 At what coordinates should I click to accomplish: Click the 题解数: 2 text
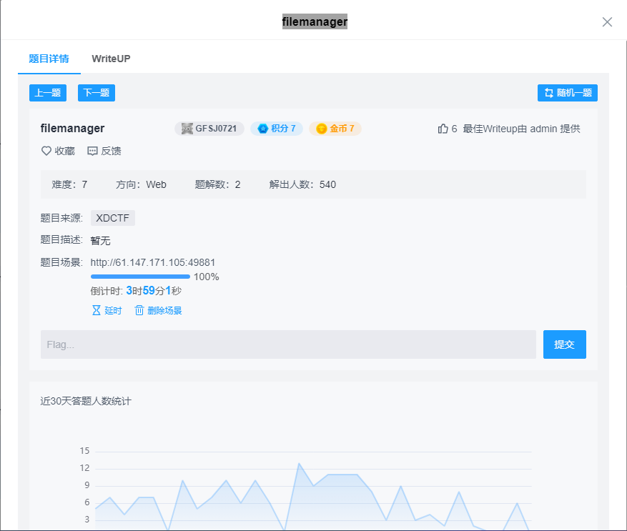tap(217, 184)
